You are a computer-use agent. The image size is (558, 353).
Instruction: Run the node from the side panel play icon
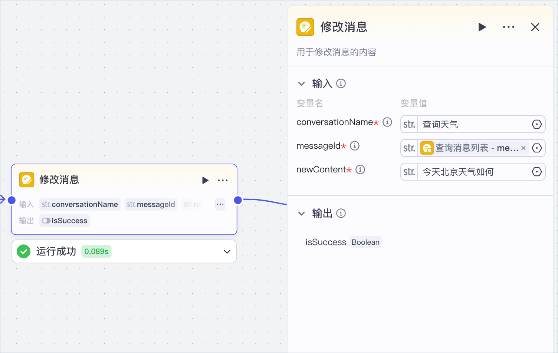pos(482,27)
